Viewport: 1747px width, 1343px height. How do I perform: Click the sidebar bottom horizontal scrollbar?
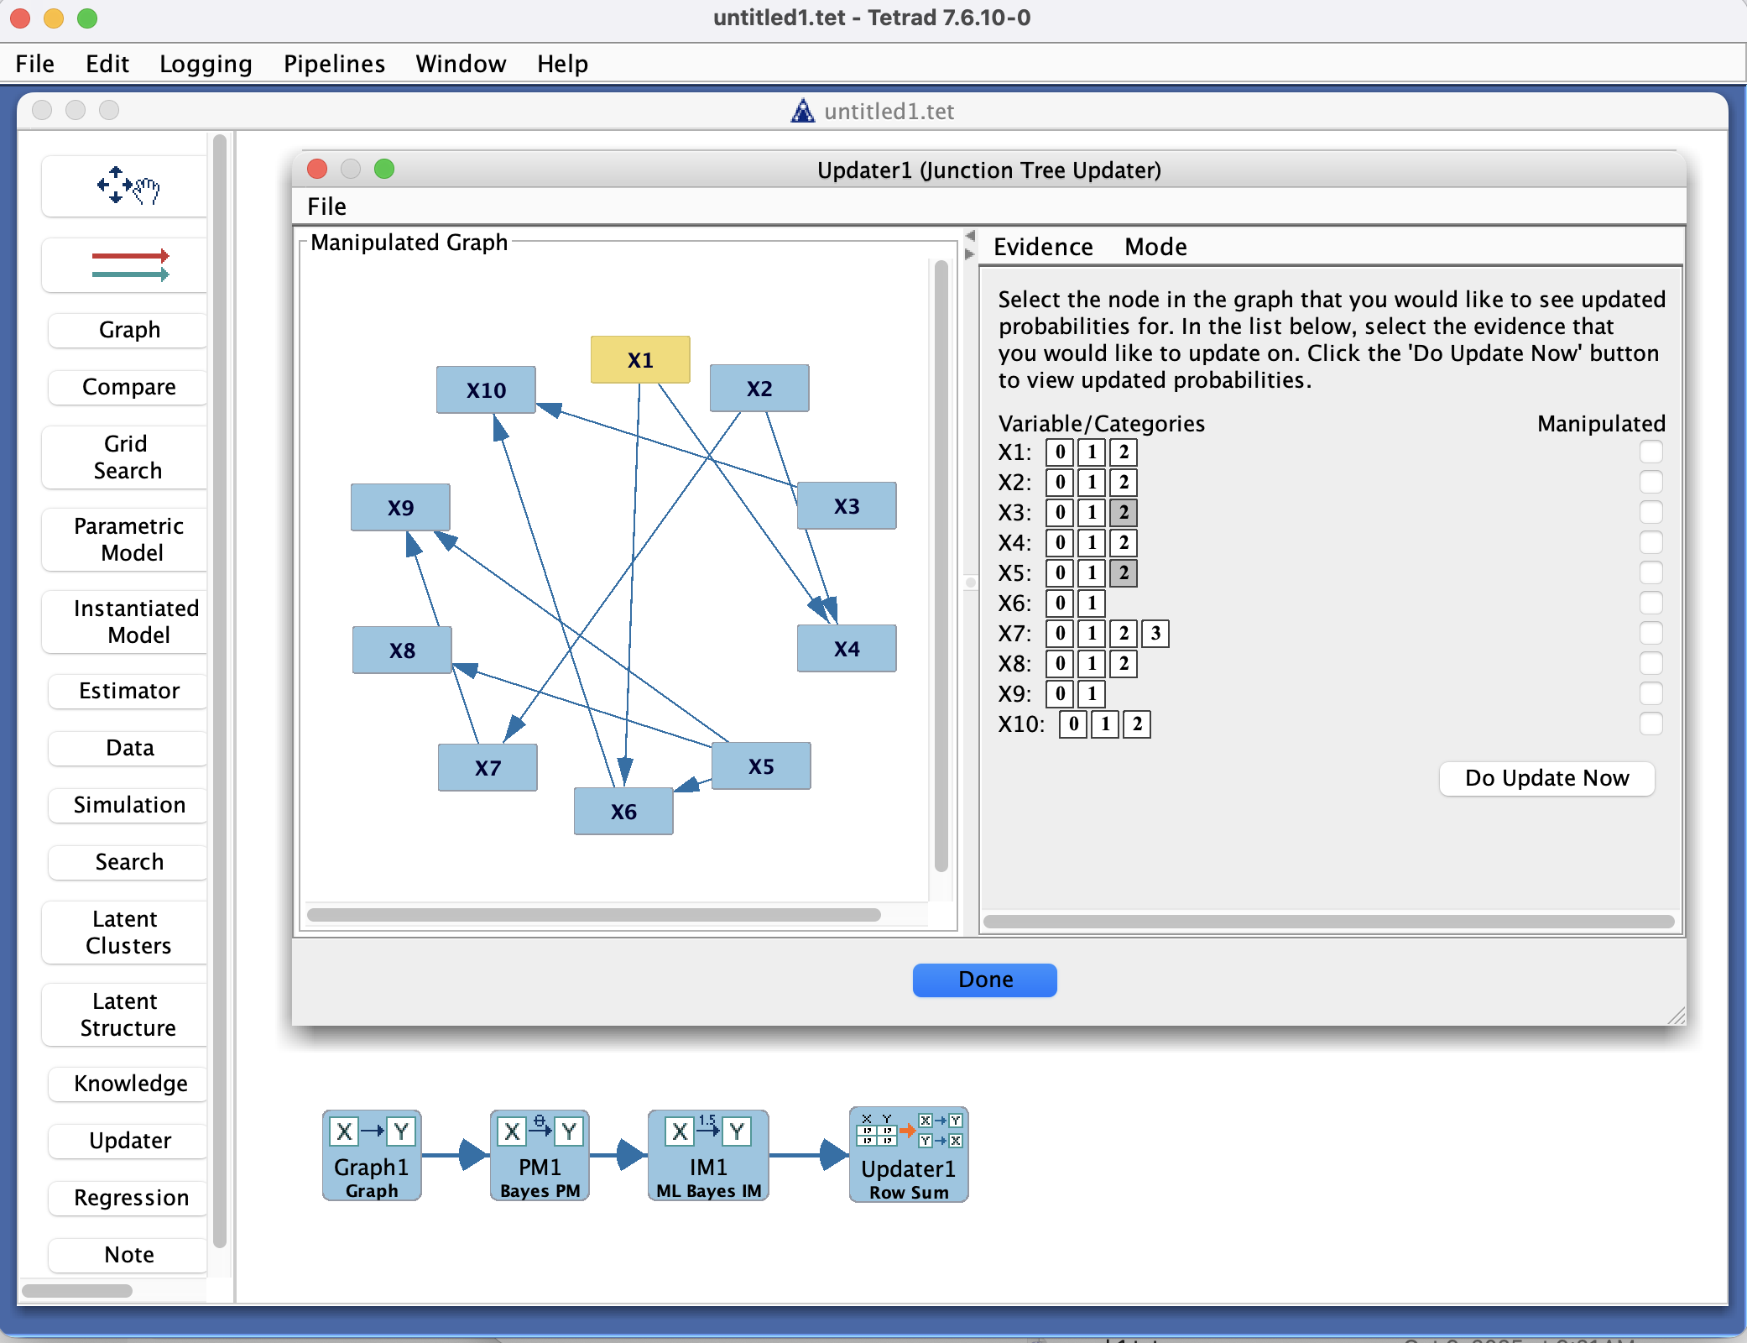click(x=77, y=1291)
